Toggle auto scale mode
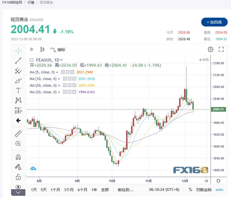The image size is (231, 198). pos(219,190)
